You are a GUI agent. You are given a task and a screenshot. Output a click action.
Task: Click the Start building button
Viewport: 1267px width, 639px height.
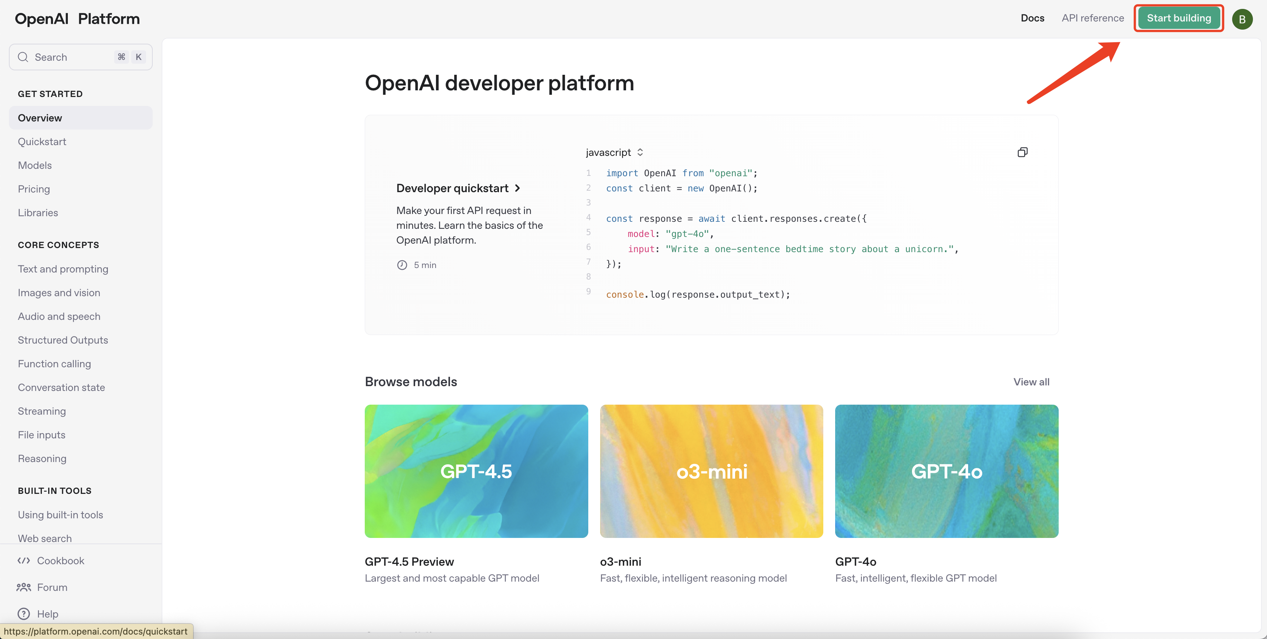point(1178,18)
